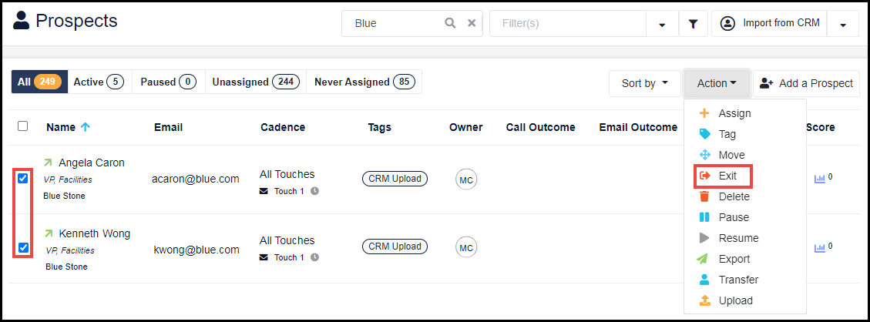870x322 pixels.
Task: Click Kenneth Wong's MC owner avatar
Action: click(x=466, y=248)
